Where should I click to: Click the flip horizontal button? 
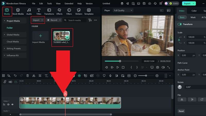(182, 100)
